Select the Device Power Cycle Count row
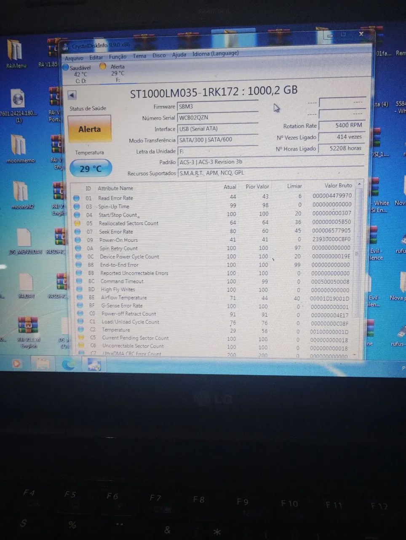 (x=214, y=256)
